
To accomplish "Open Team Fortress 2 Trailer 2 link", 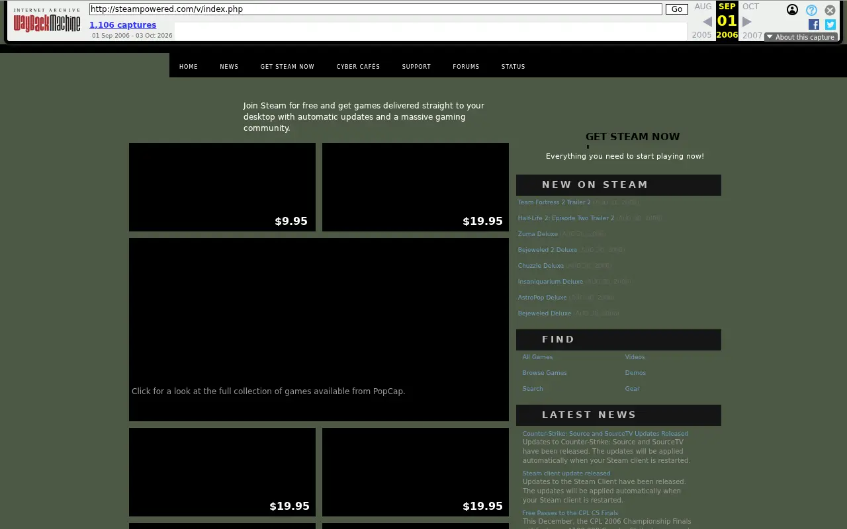I will click(554, 202).
